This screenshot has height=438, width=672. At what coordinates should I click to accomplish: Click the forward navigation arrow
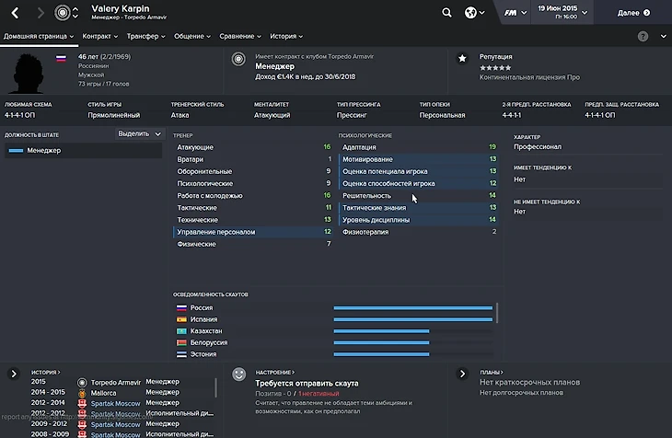[41, 13]
